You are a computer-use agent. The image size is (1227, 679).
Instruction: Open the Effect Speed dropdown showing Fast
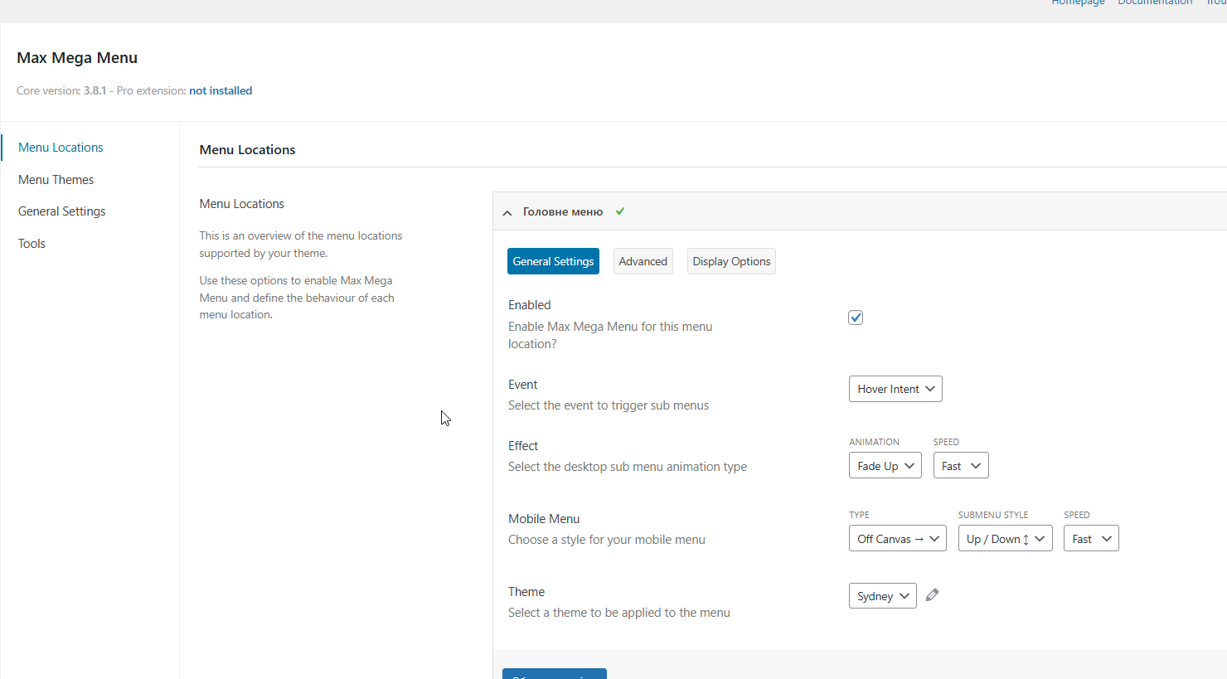pyautogui.click(x=961, y=466)
